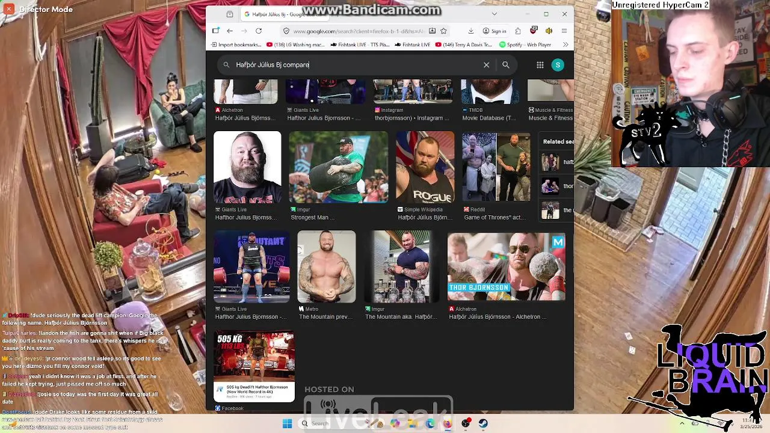Open Imgur The Mountain aka image
The height and width of the screenshot is (433, 770).
click(x=402, y=266)
